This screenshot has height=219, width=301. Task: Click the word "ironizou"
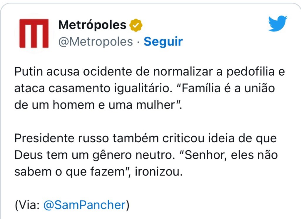click(x=158, y=171)
